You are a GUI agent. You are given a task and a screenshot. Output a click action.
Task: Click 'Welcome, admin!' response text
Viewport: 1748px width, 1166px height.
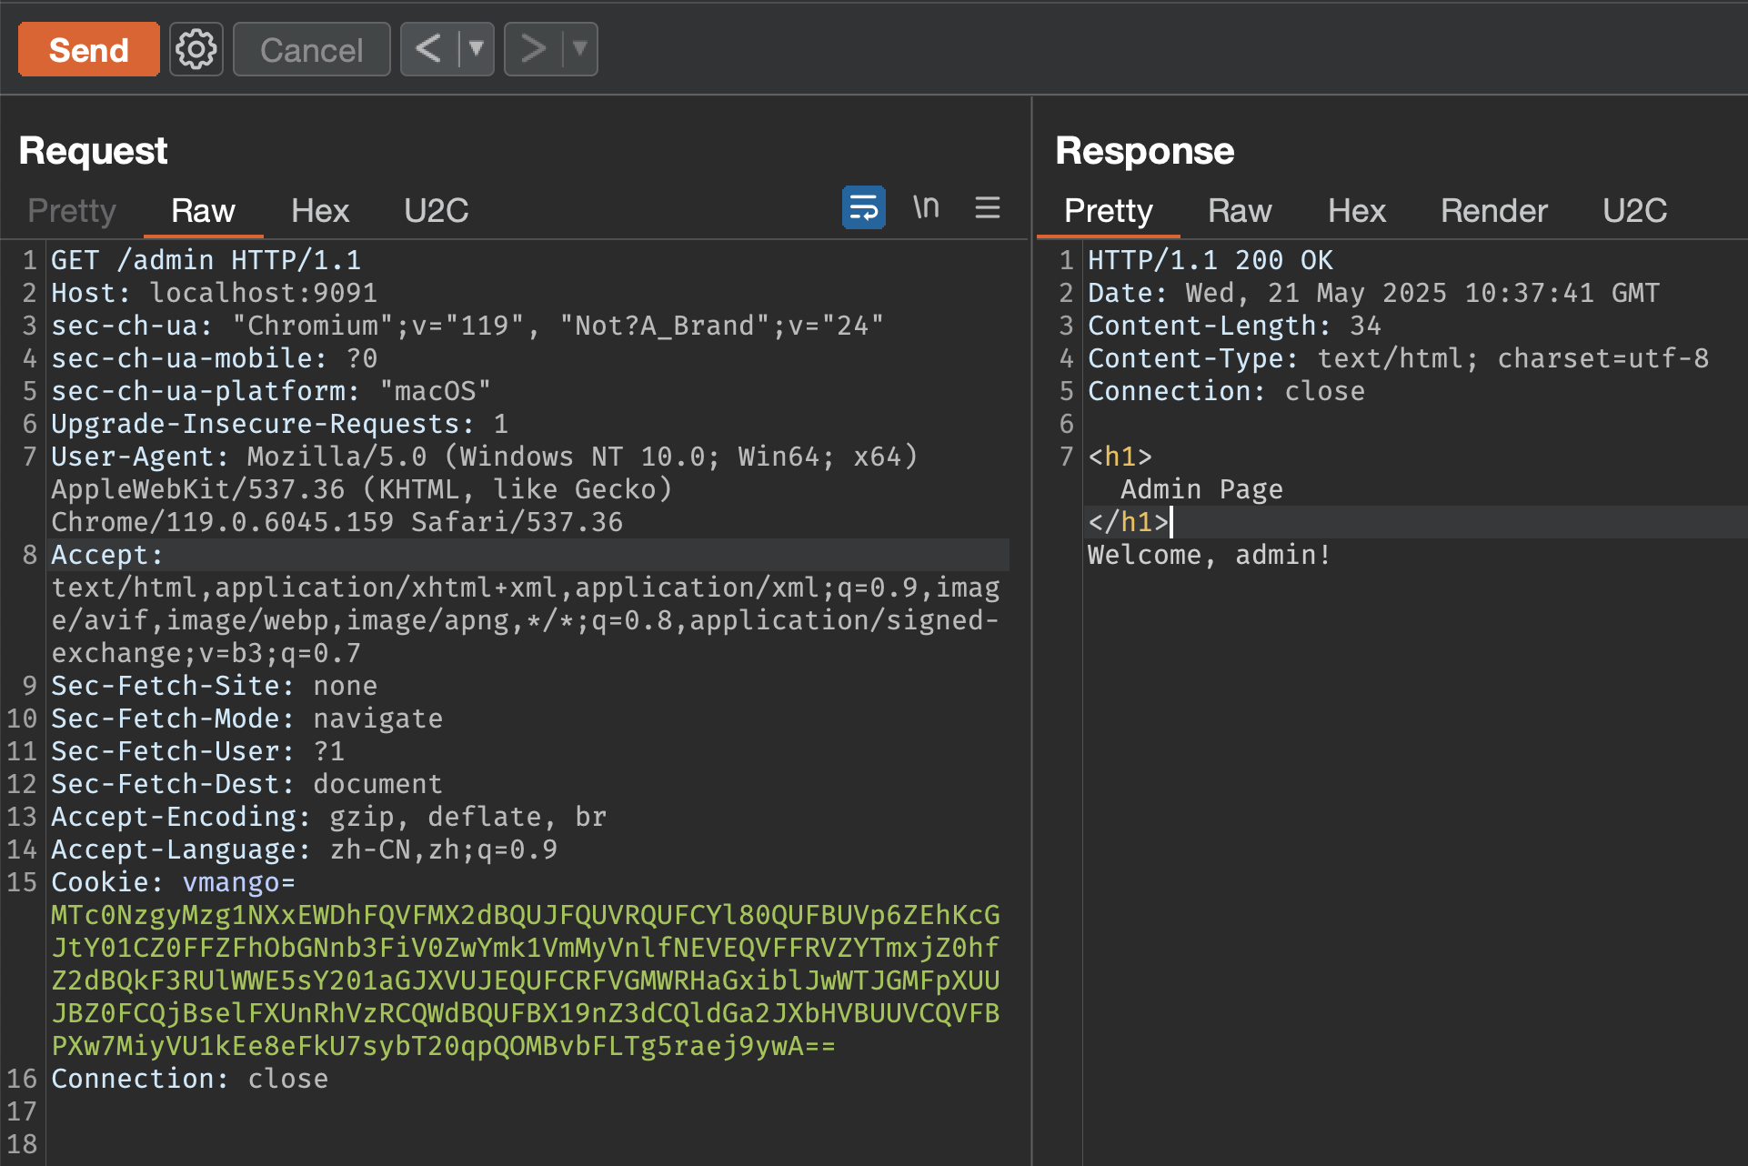tap(1211, 555)
